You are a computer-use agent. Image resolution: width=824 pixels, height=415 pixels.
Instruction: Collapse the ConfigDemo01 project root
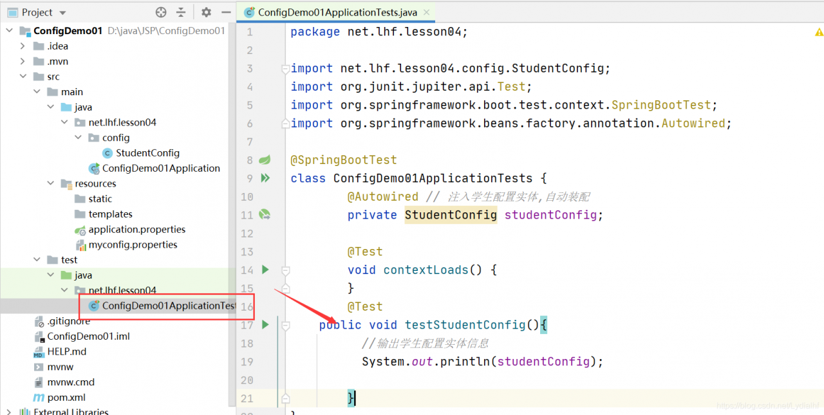(x=10, y=30)
